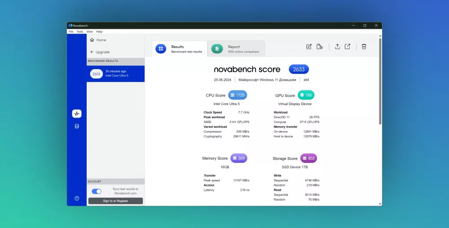Image resolution: width=449 pixels, height=228 pixels.
Task: Click the help question mark icon
Action: (77, 198)
